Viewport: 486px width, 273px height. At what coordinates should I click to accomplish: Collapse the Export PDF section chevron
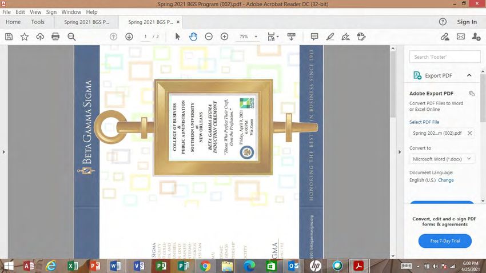pyautogui.click(x=469, y=75)
